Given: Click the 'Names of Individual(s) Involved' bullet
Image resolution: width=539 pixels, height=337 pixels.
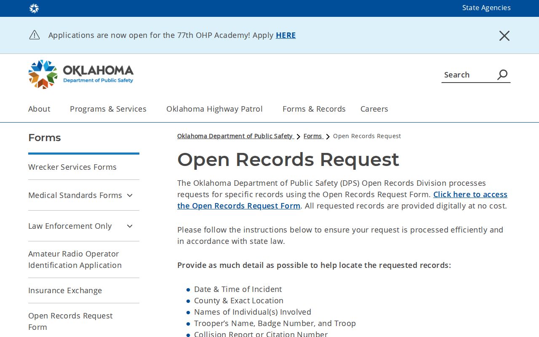Looking at the screenshot, I should click(x=253, y=312).
